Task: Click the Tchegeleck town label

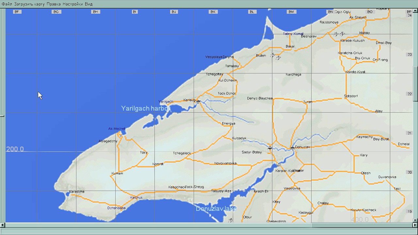Action: [182, 153]
